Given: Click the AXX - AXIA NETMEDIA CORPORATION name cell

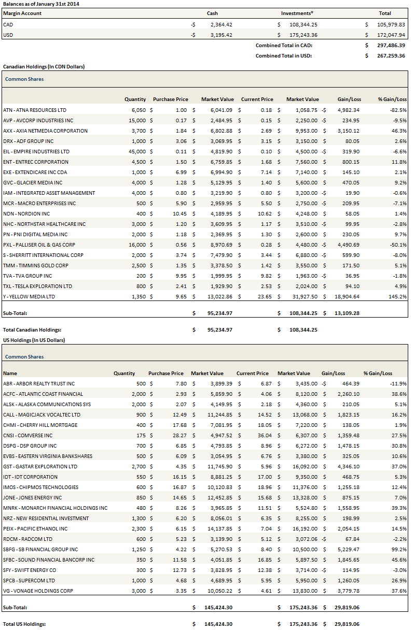Looking at the screenshot, I should [x=45, y=131].
